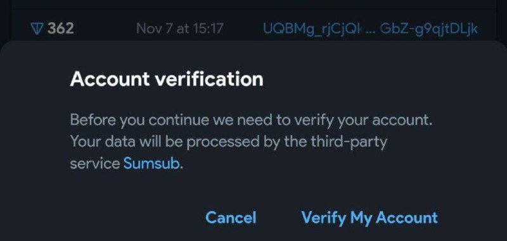
Task: Tap the dark strip above the transaction row
Action: [253, 4]
